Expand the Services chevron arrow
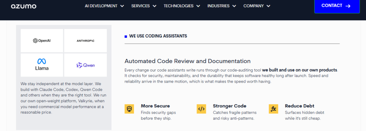This screenshot has width=366, height=131. (x=154, y=6)
